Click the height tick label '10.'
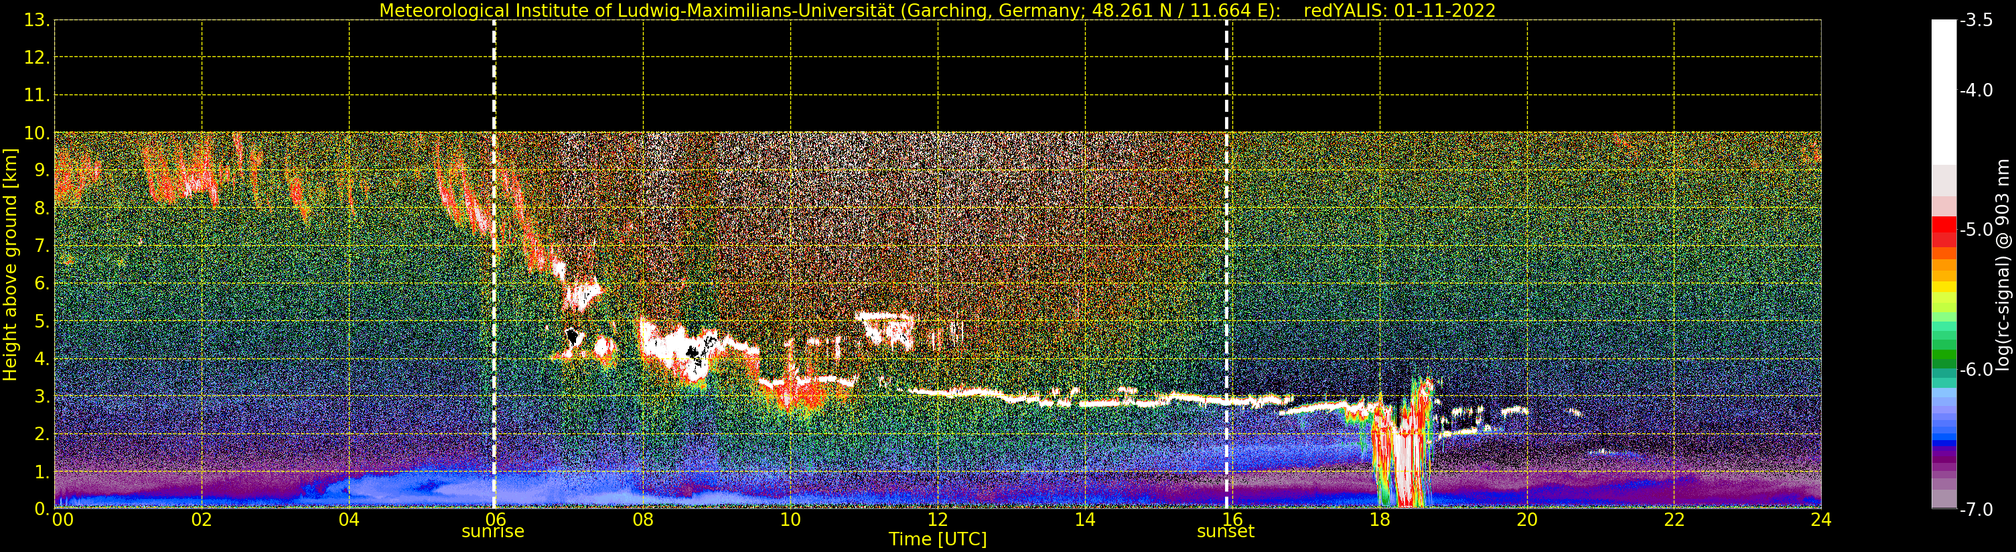The width and height of the screenshot is (2016, 552). 37,133
